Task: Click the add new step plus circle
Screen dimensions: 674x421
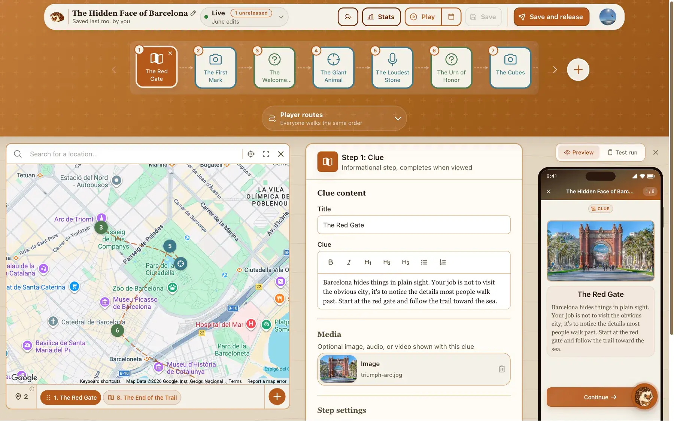Action: (x=578, y=70)
